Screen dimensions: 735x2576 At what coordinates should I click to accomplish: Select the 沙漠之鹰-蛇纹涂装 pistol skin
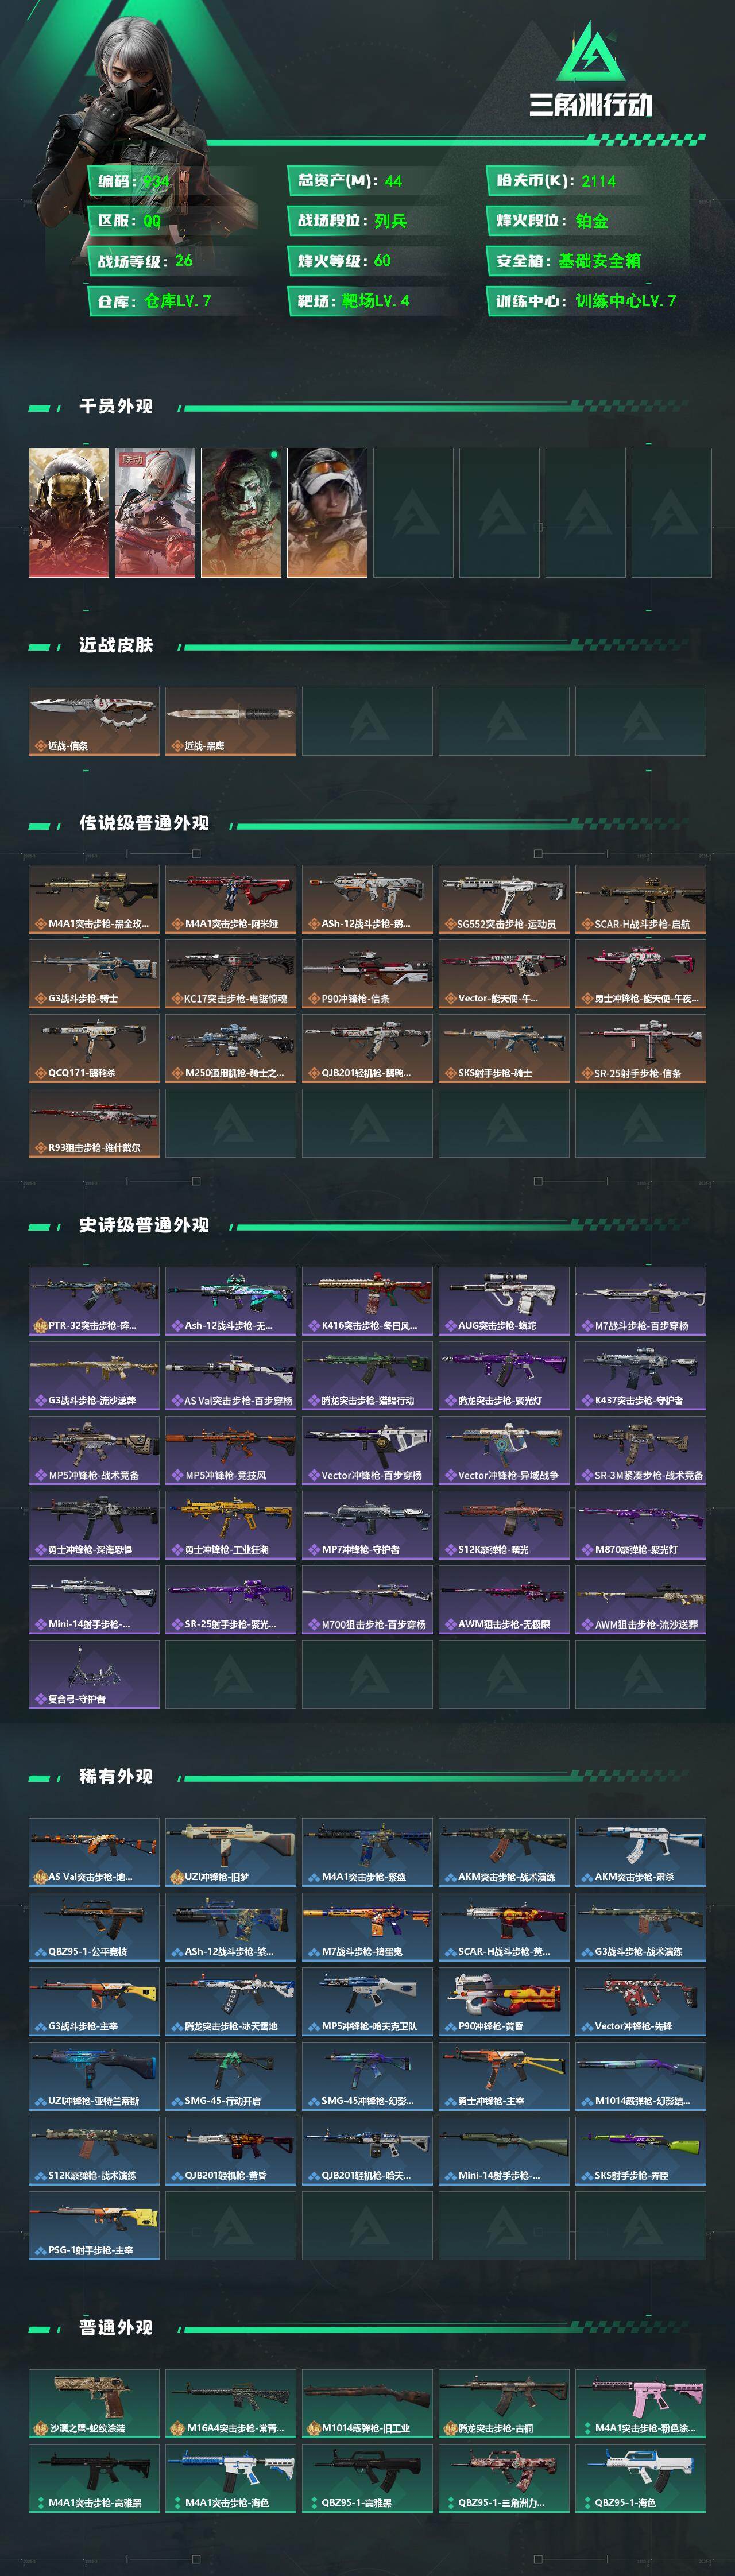(94, 2403)
